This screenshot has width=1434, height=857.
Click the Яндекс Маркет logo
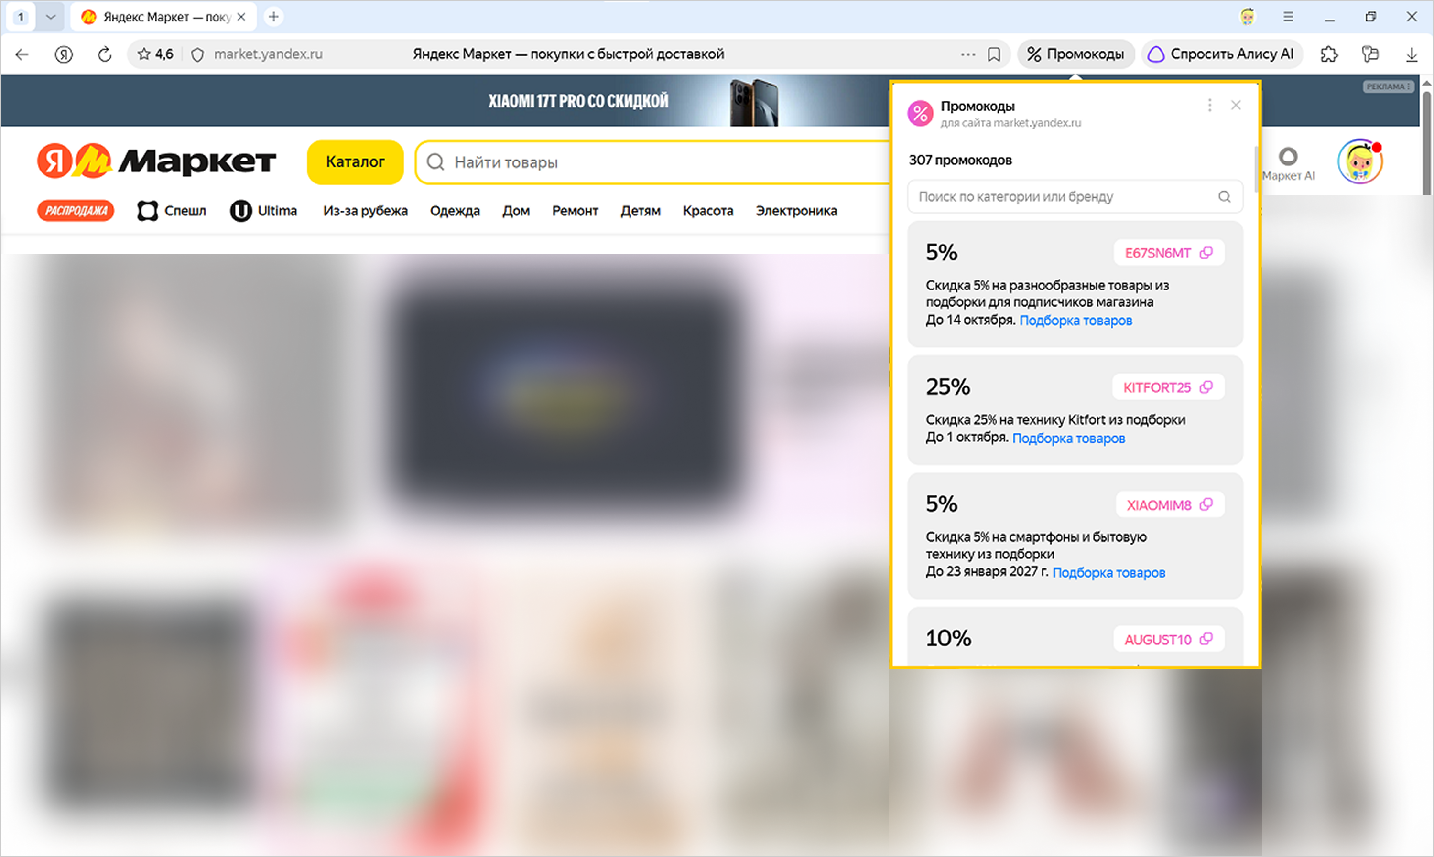click(x=157, y=161)
